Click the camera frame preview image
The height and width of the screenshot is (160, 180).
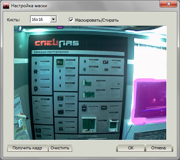pyautogui.click(x=90, y=83)
